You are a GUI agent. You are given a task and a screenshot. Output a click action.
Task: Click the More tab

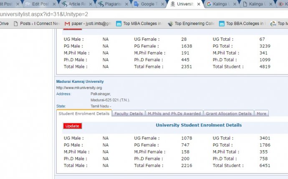tap(261, 114)
